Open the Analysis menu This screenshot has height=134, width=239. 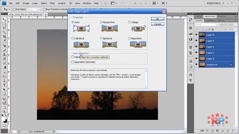(x=62, y=3)
